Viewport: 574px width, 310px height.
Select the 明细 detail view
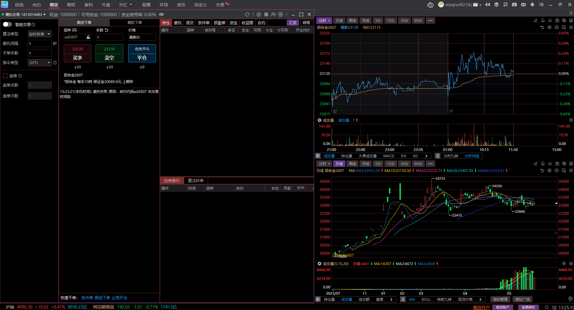coord(306,23)
